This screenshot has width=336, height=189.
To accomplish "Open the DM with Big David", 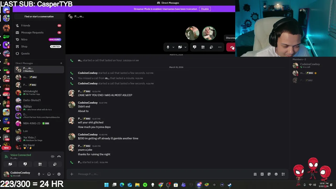I will tap(39, 146).
